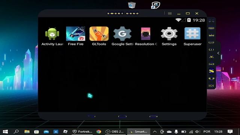
Task: Switch to Fortrek taskbar window
Action: [82, 132]
